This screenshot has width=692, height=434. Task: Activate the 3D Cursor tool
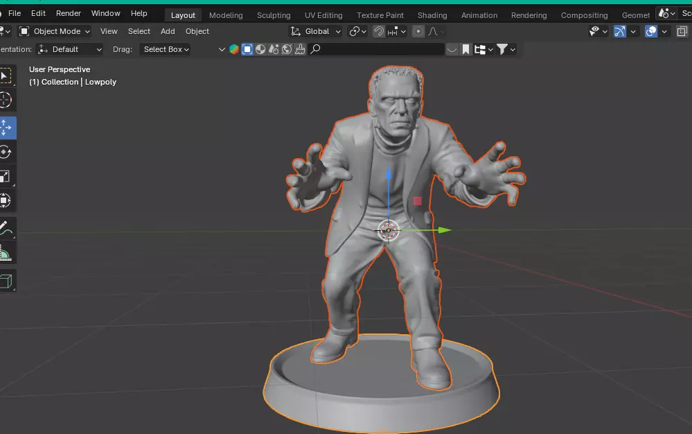pos(6,101)
